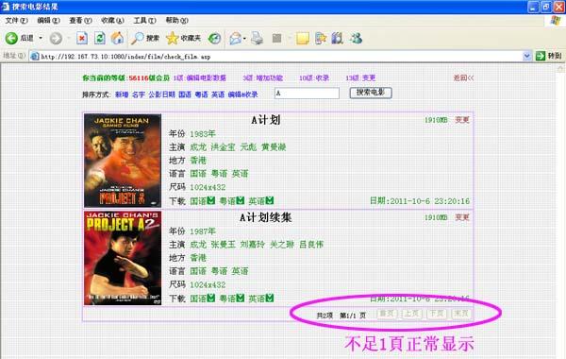Viewport: 566px width, 359px height.
Task: Click the IE Back arrow button
Action: click(11, 38)
